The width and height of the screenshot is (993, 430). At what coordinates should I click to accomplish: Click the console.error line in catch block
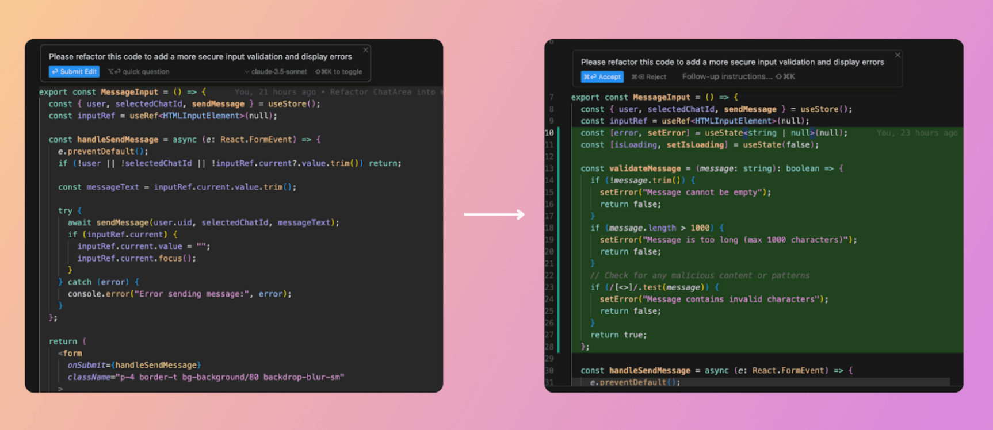coord(179,294)
